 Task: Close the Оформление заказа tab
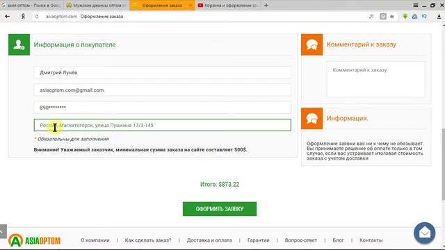[191, 6]
